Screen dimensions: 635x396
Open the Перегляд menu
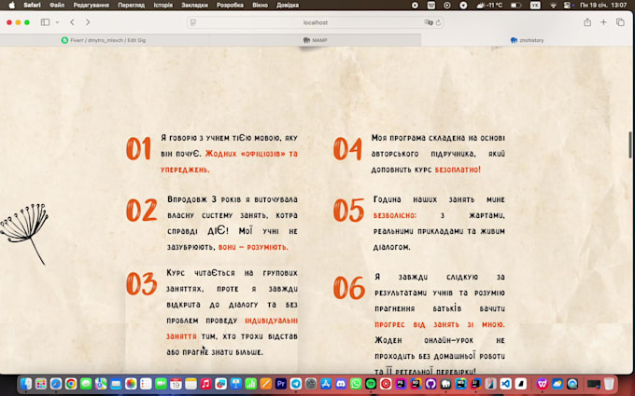tap(132, 6)
